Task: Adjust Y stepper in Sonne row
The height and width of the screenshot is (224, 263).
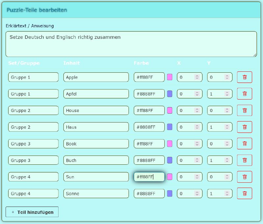Action: click(x=227, y=194)
